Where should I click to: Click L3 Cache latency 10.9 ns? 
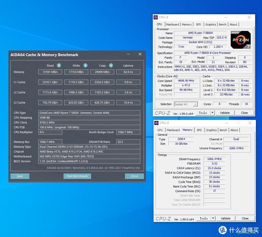click(128, 103)
